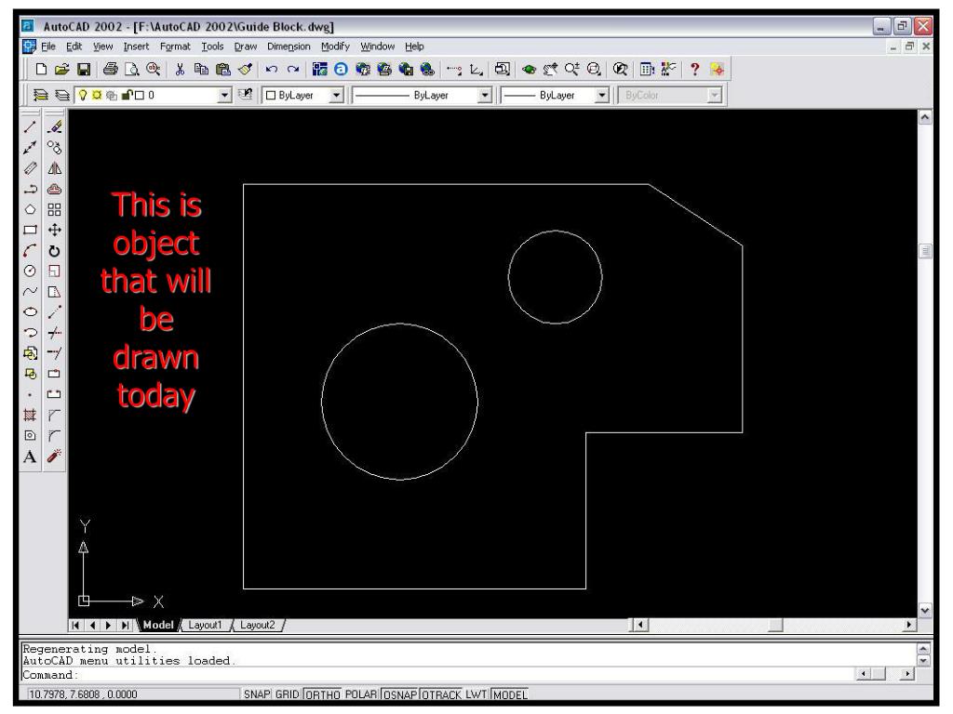Select the Arc draw tool
Screen dimensions: 953x714
click(30, 251)
